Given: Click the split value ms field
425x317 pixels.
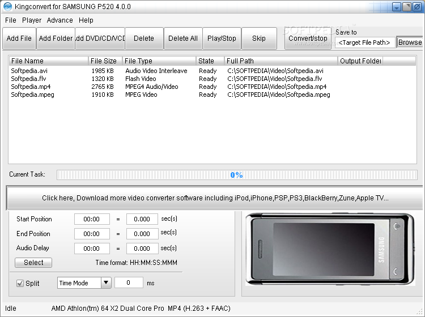Looking at the screenshot, I should [129, 282].
